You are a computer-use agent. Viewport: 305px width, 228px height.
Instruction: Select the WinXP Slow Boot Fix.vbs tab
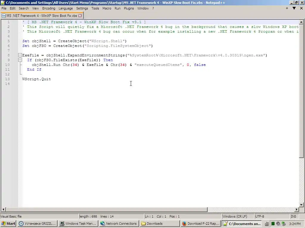click(42, 15)
